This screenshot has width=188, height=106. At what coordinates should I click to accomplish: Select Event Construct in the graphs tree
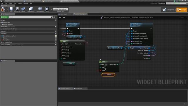tap(9, 24)
